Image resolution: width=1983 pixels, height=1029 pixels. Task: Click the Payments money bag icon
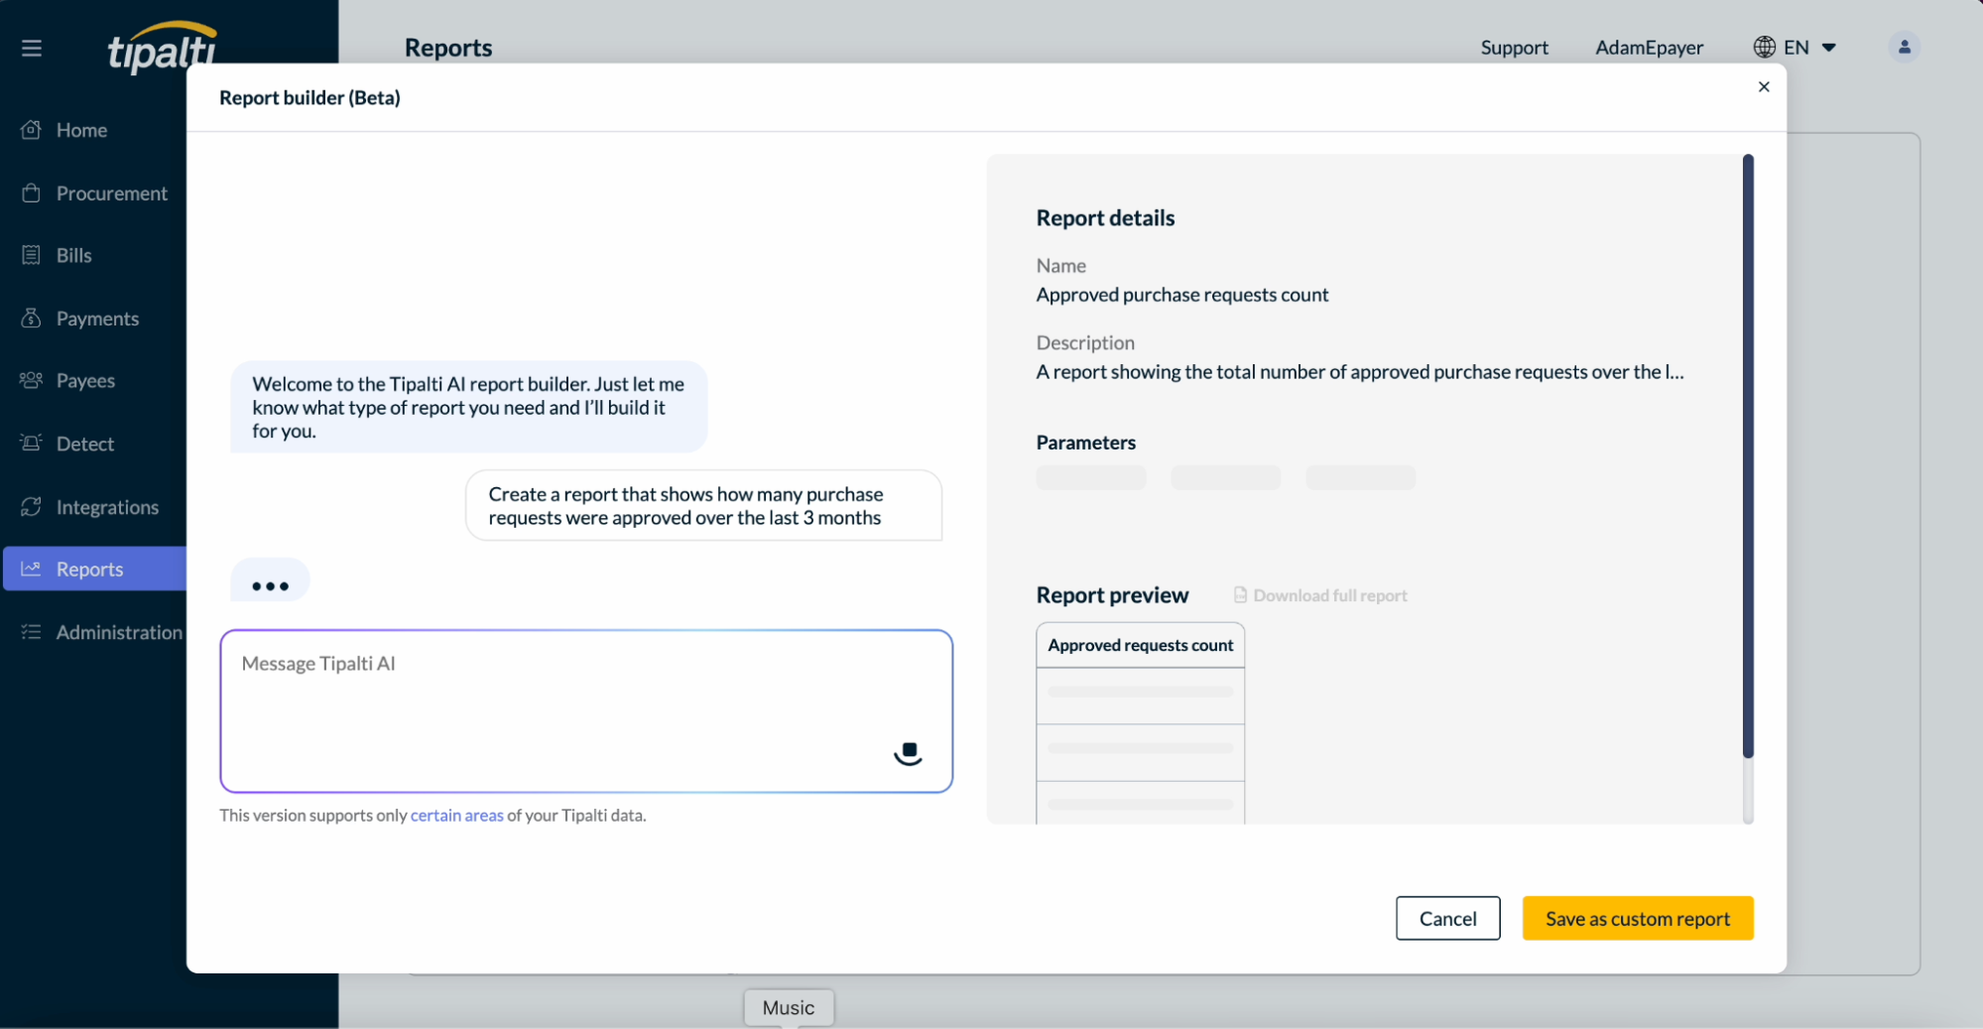click(x=32, y=318)
